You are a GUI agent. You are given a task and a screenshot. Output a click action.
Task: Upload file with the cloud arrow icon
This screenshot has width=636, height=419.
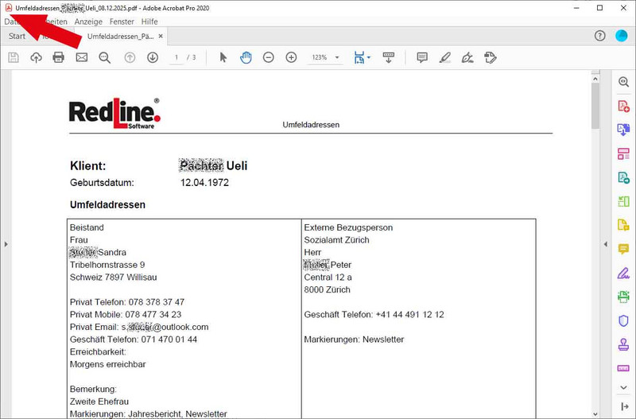click(36, 57)
